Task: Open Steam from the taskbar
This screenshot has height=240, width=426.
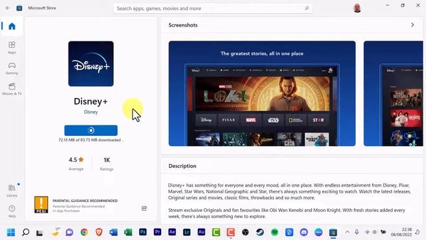Action: click(260, 232)
